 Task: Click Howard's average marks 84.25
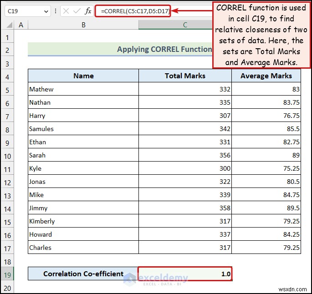click(266, 234)
